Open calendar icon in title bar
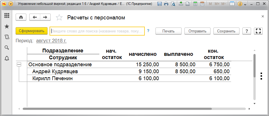Image resolution: width=269 pixels, height=116 pixels. coord(202,4)
